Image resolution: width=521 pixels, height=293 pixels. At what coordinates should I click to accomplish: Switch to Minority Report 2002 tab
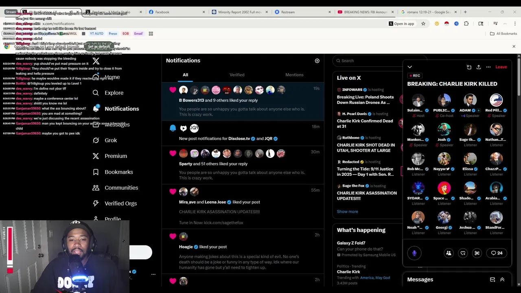coord(239,12)
